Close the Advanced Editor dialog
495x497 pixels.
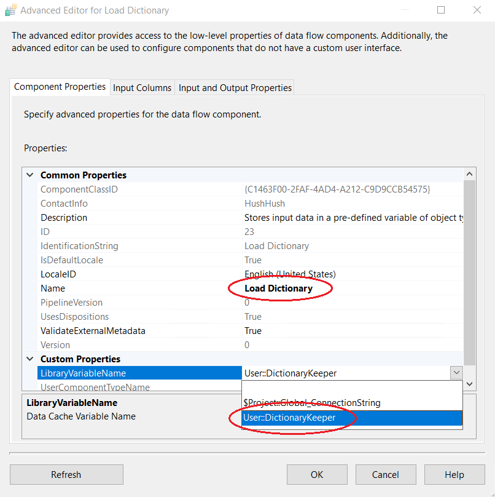click(x=477, y=10)
